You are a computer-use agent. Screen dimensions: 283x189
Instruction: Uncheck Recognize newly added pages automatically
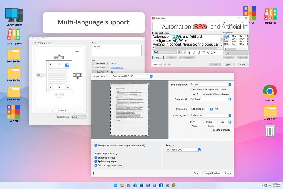[96, 146]
